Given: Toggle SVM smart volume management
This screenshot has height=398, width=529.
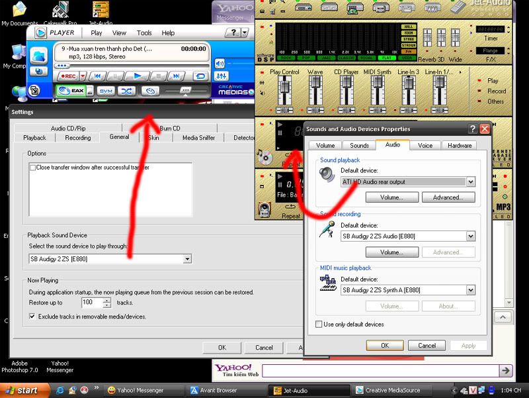Looking at the screenshot, I should click(x=106, y=91).
